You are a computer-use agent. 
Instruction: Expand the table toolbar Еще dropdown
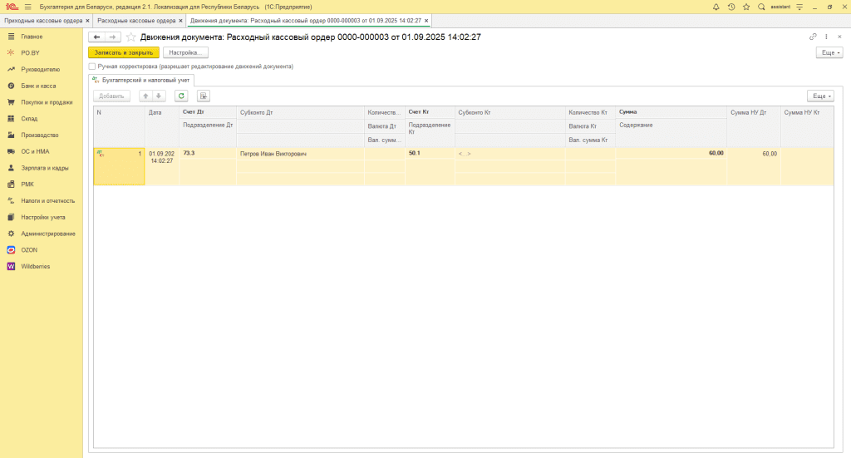tap(819, 96)
